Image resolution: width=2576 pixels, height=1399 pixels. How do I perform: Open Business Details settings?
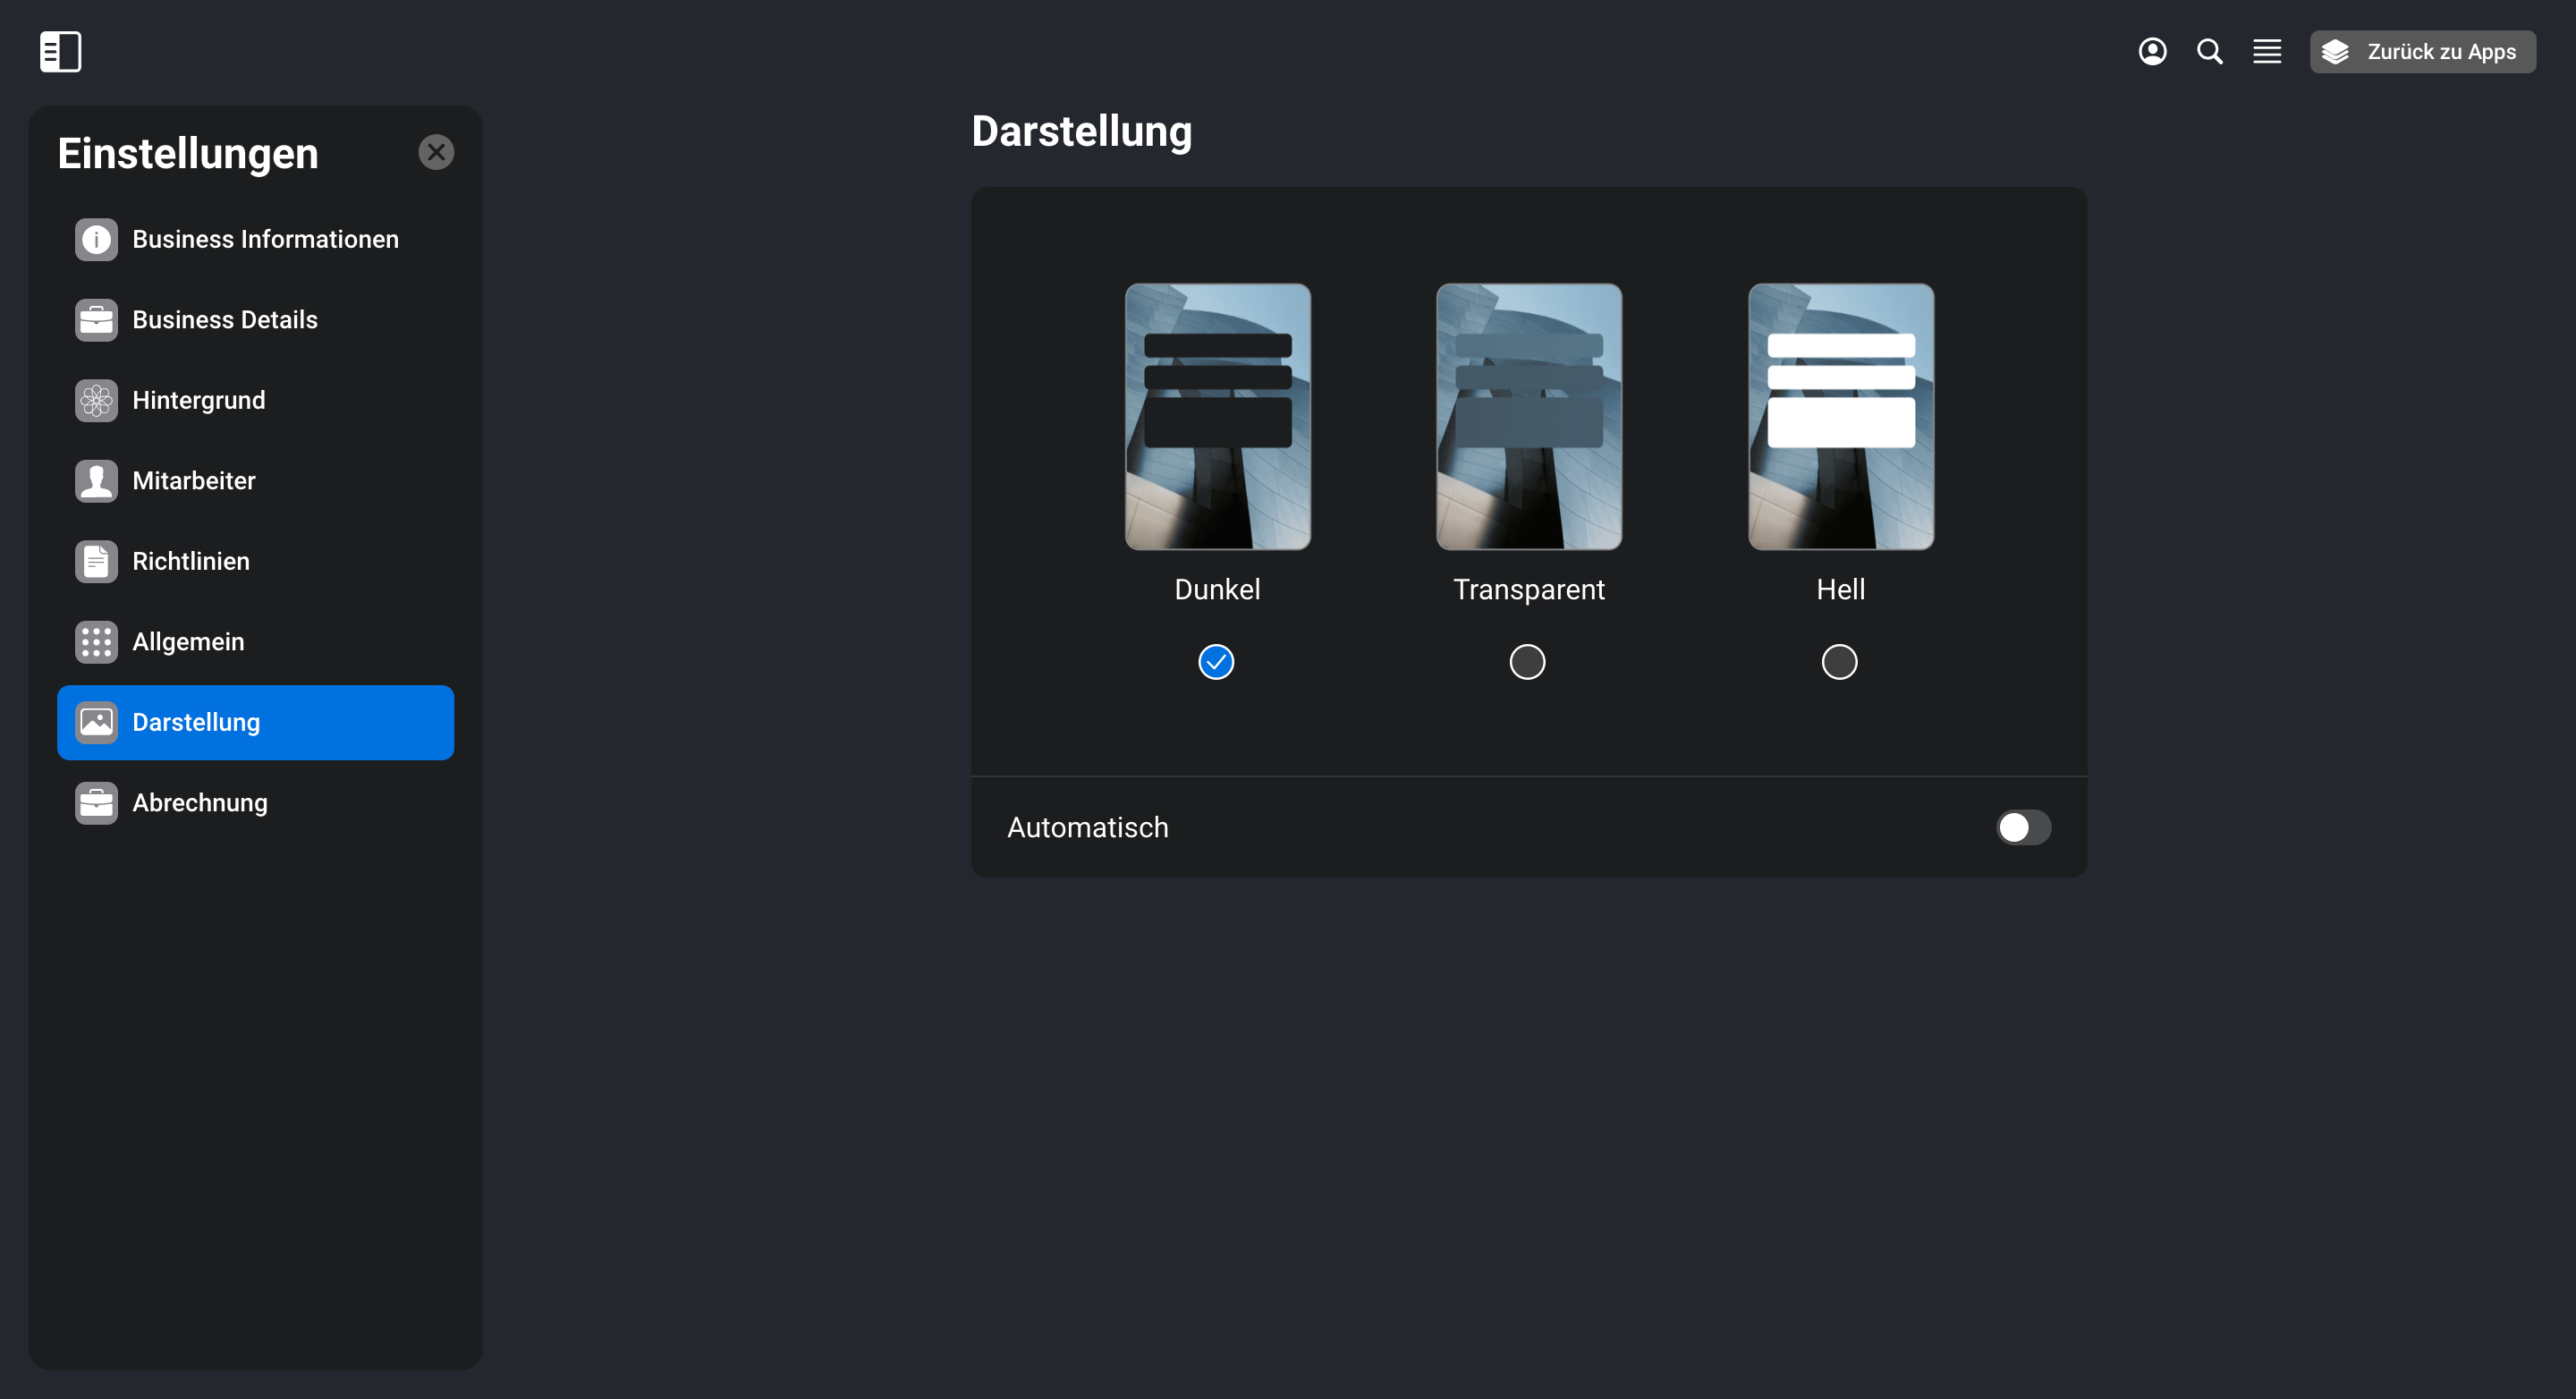pos(256,320)
